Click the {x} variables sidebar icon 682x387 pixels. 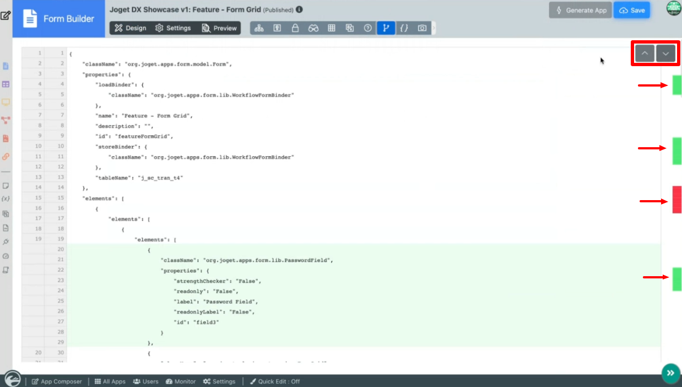point(6,198)
